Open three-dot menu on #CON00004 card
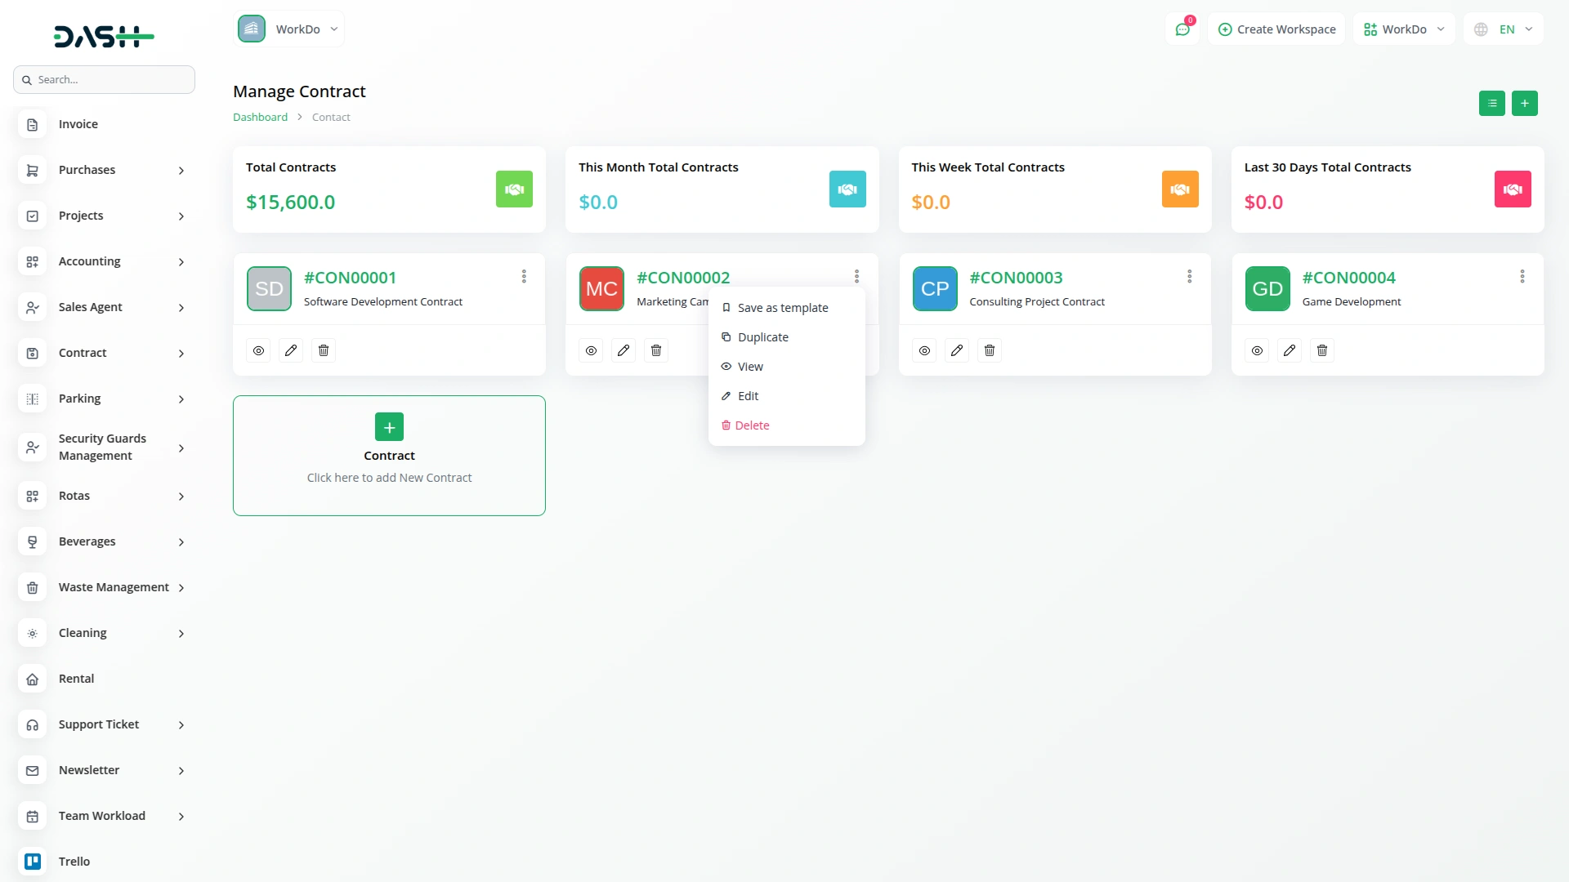 pyautogui.click(x=1522, y=277)
